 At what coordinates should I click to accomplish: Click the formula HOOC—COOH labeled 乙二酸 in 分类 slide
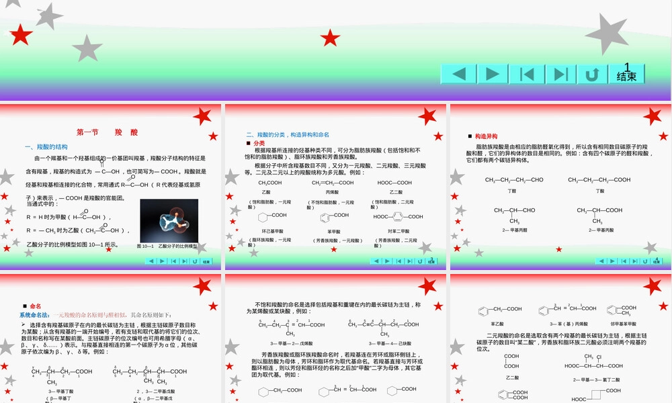[x=394, y=183]
